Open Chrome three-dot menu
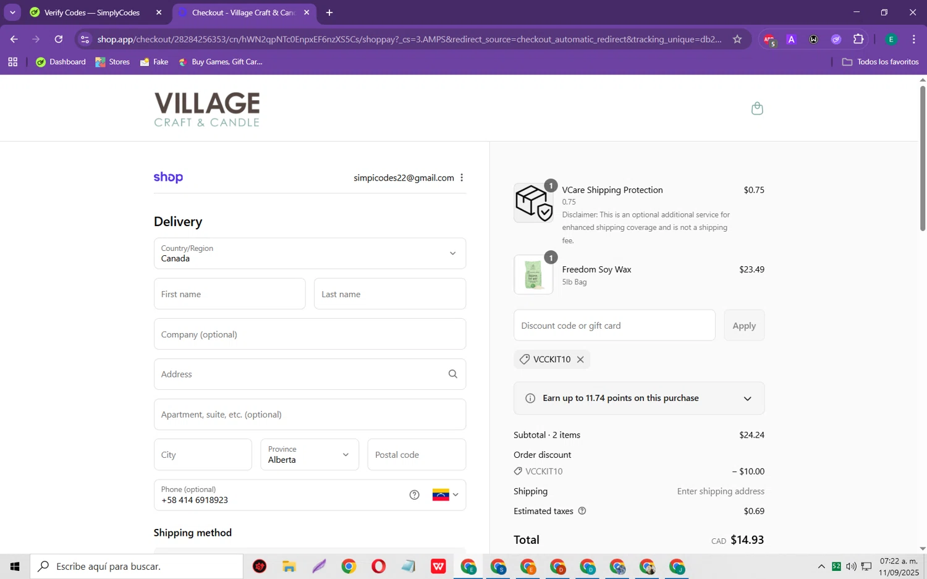The image size is (927, 579). point(913,40)
